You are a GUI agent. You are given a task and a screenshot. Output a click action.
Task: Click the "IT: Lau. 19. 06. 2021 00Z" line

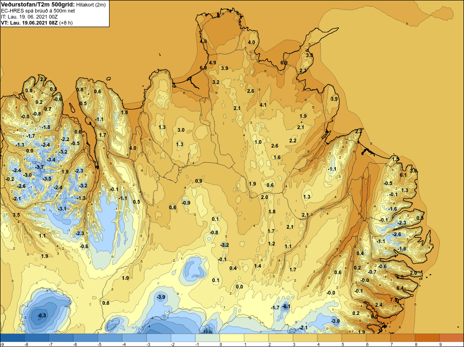click(29, 17)
